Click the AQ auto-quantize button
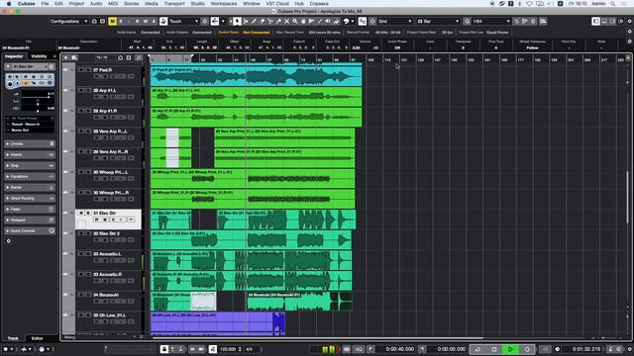 click(359, 349)
